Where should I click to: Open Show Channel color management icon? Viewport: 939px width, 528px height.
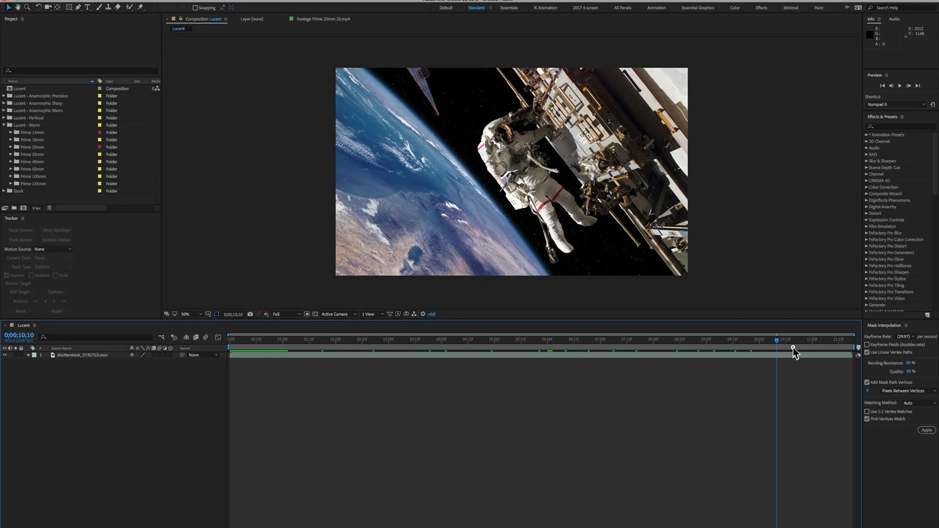click(267, 314)
